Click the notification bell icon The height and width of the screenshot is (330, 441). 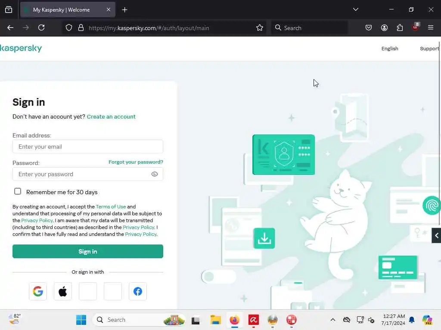click(412, 320)
